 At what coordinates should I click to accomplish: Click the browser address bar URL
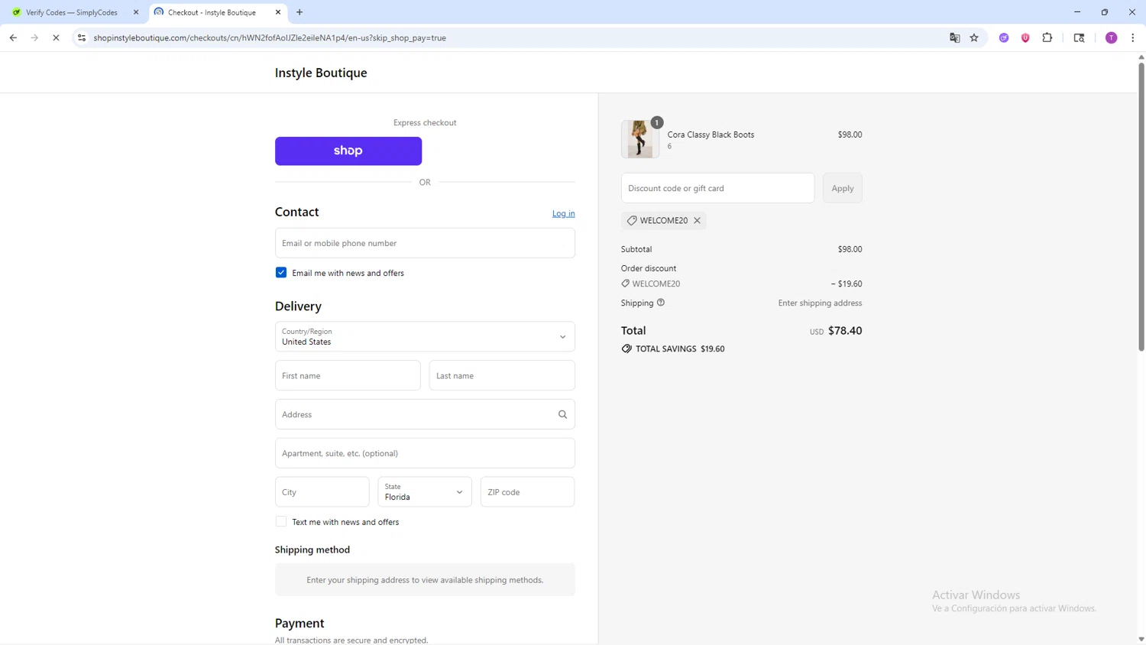click(270, 37)
